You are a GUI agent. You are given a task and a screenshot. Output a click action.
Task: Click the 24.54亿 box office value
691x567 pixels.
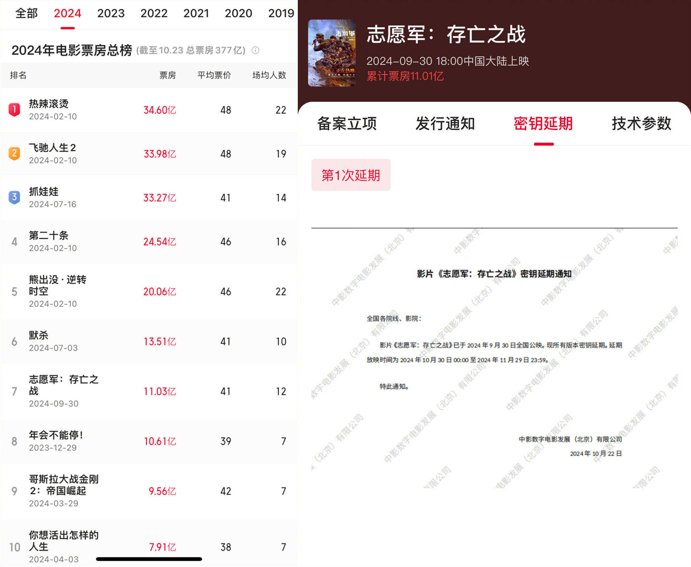point(160,242)
